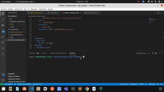Open the Ayuda menu
The height and width of the screenshot is (92, 164).
click(x=50, y=9)
